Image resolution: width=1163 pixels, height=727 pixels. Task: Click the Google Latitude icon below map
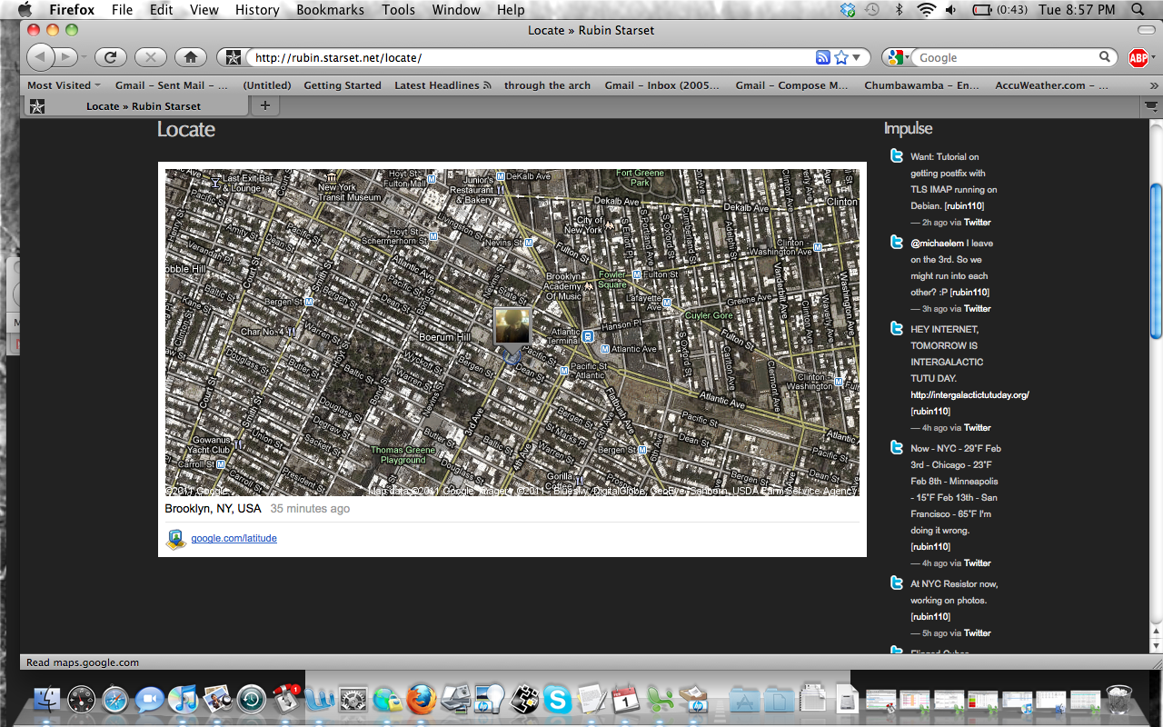175,539
